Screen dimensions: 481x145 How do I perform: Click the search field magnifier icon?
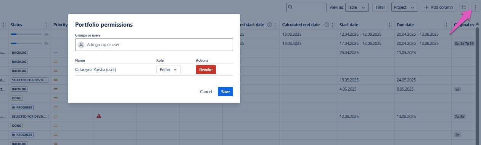tap(291, 7)
